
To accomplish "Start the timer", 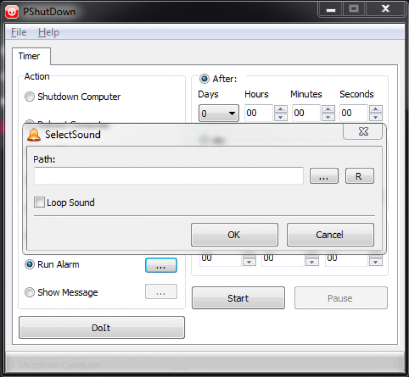I will click(238, 298).
